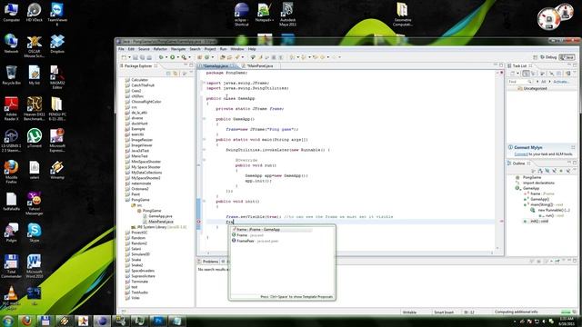The width and height of the screenshot is (582, 327).
Task: Switch to the MainPanel.java editor tab
Action: click(x=260, y=65)
